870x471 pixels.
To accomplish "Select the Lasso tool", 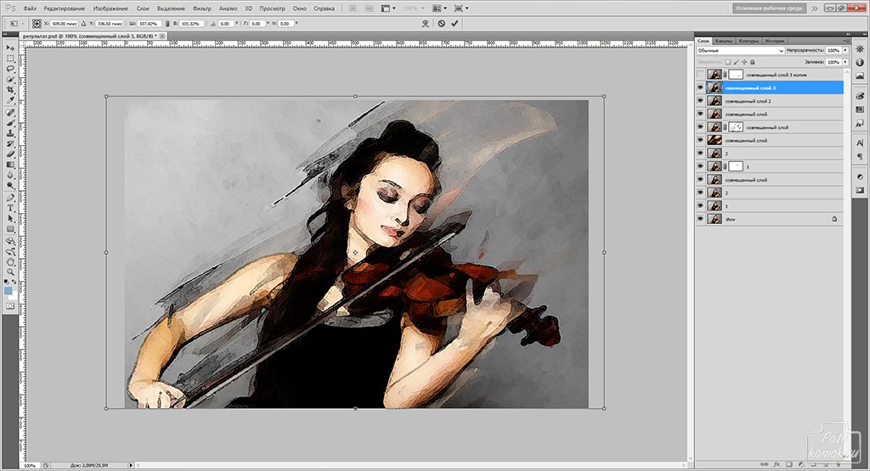I will (x=10, y=70).
